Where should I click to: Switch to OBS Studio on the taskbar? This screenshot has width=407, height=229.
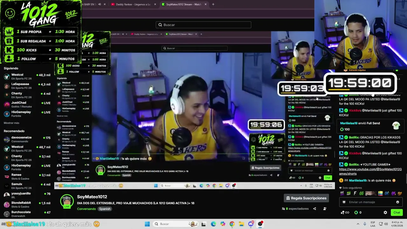pos(260,224)
